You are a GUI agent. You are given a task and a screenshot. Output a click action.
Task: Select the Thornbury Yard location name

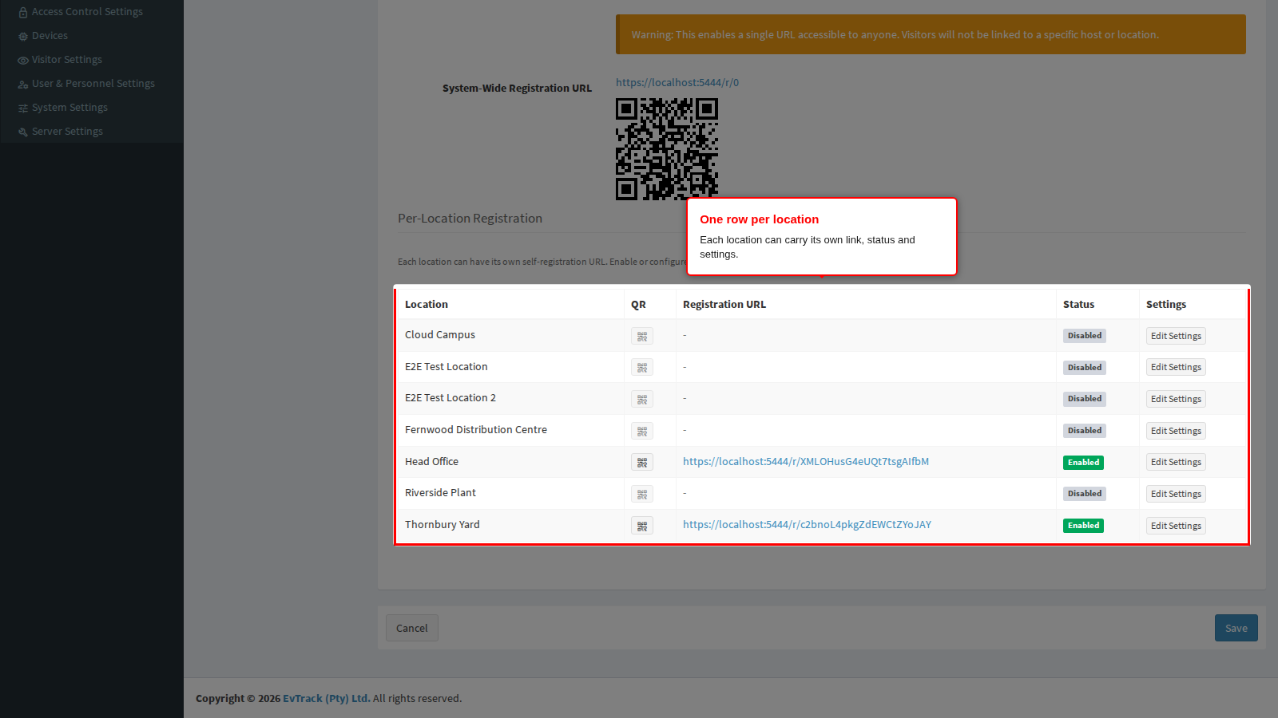443,525
